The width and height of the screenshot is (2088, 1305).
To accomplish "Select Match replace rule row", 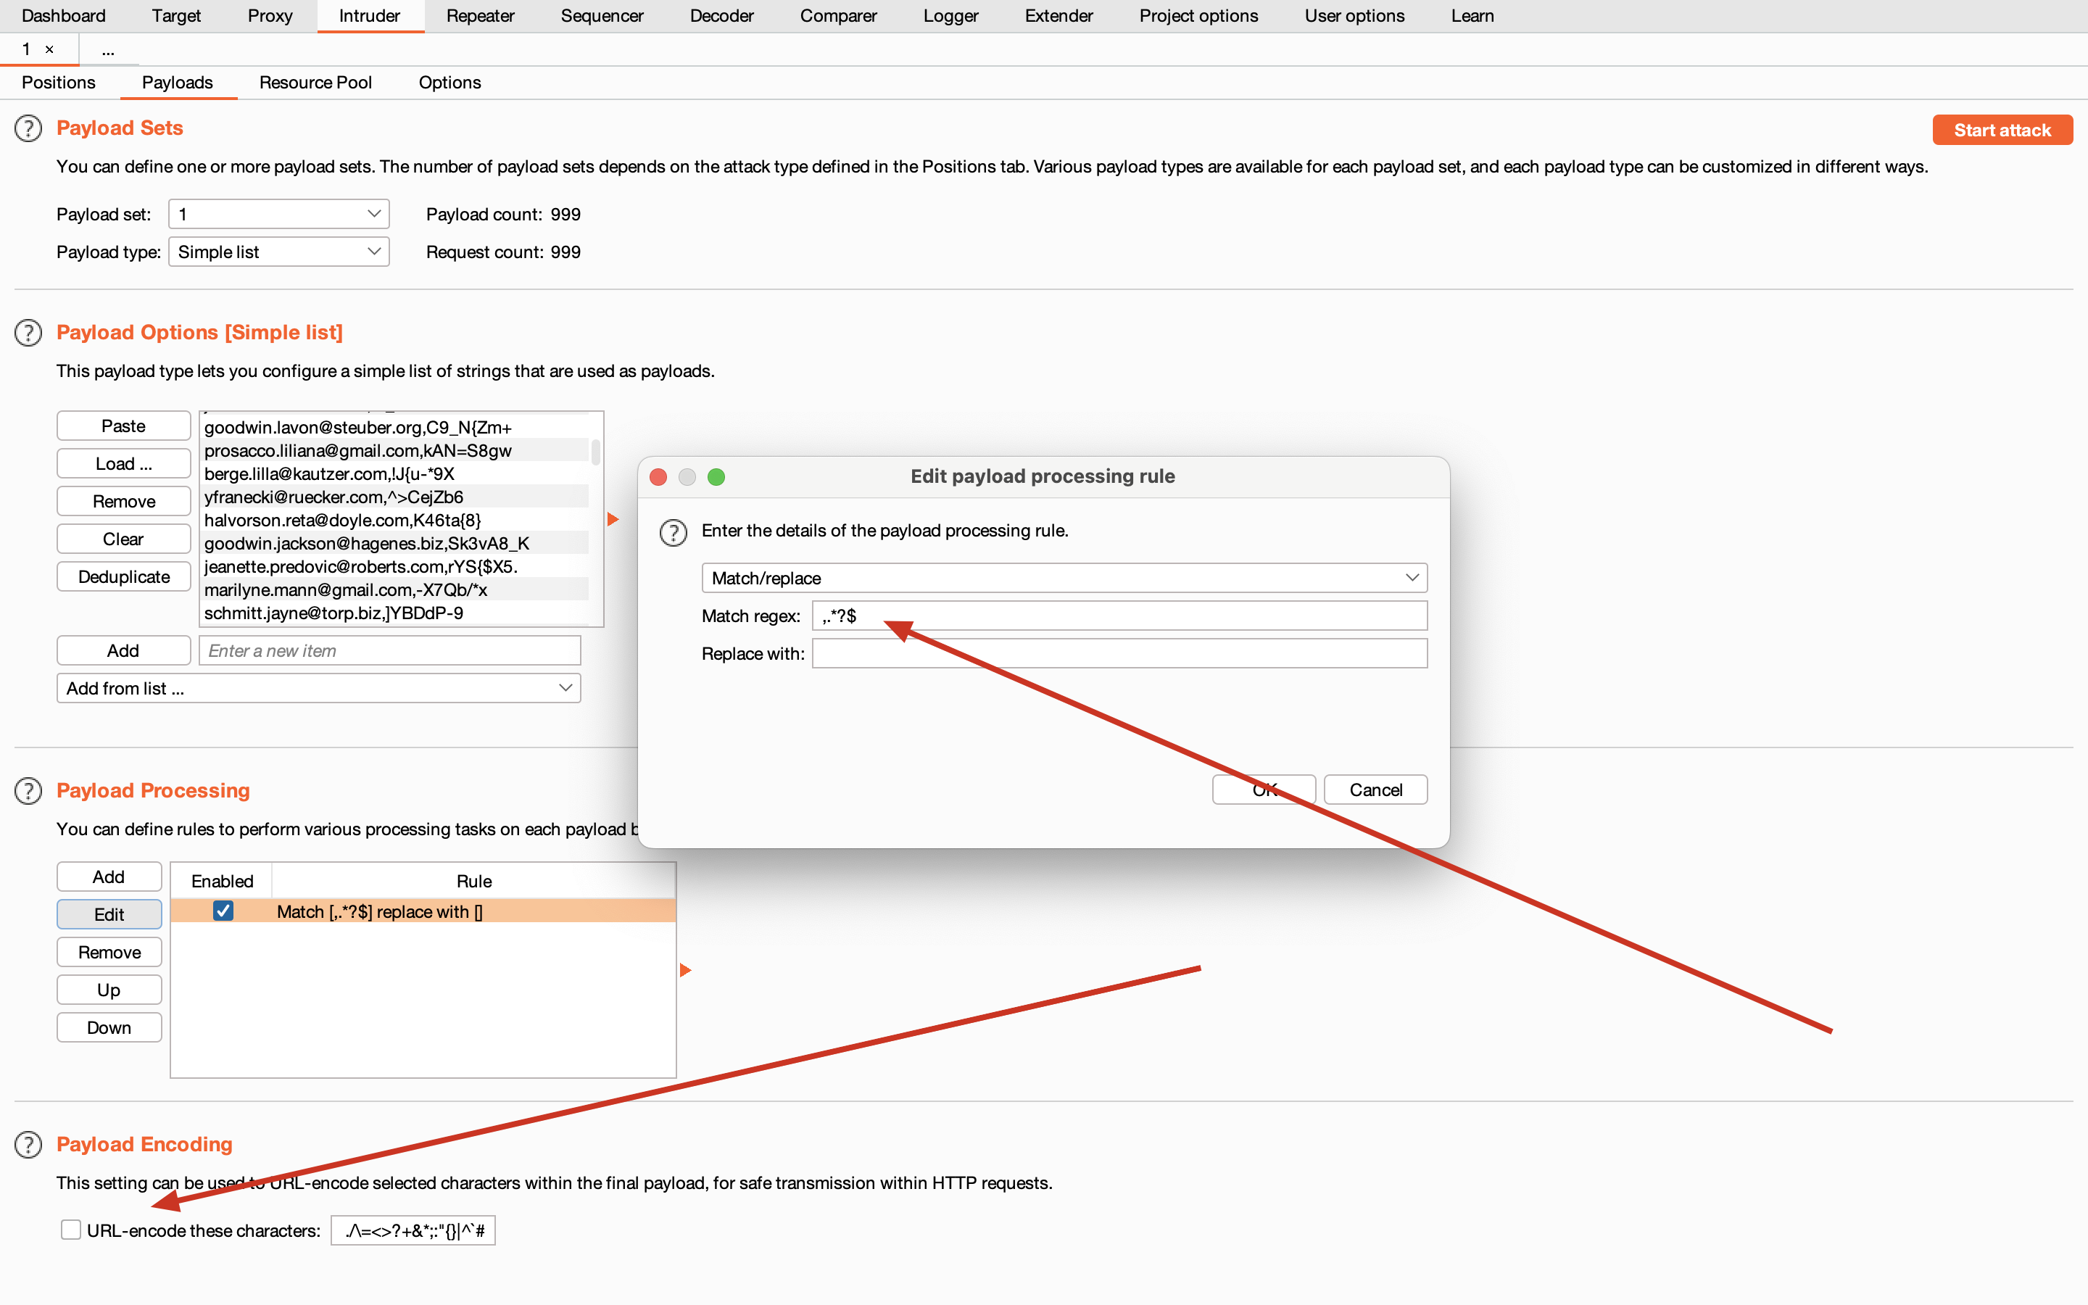I will coord(423,911).
